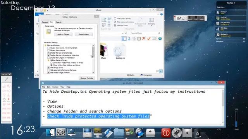This screenshot has width=248, height=139.
Task: Toggle Item check boxes in Music ribbon
Action: click(x=115, y=19)
